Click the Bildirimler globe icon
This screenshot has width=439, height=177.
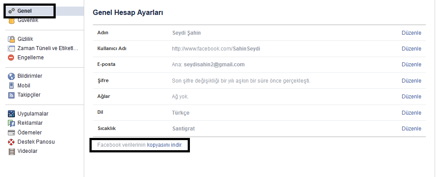point(11,76)
